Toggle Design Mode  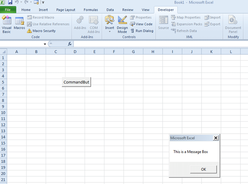tap(122, 24)
